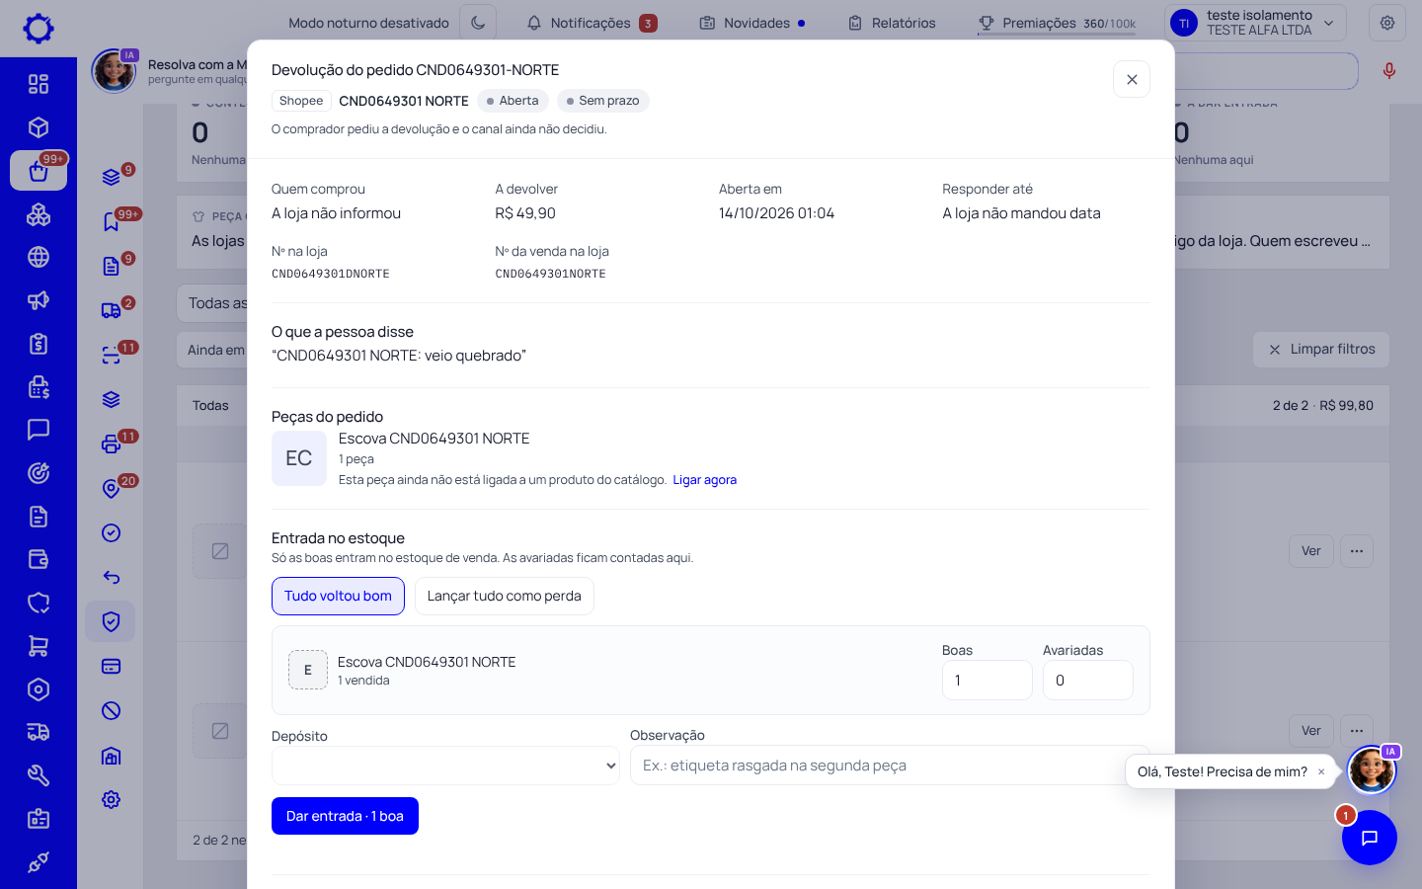Click the bookmark icon with 99+ badge
Screen dimensions: 1422x889
(x=112, y=221)
